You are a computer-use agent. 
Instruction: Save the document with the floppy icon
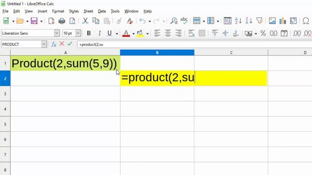pyautogui.click(x=34, y=21)
